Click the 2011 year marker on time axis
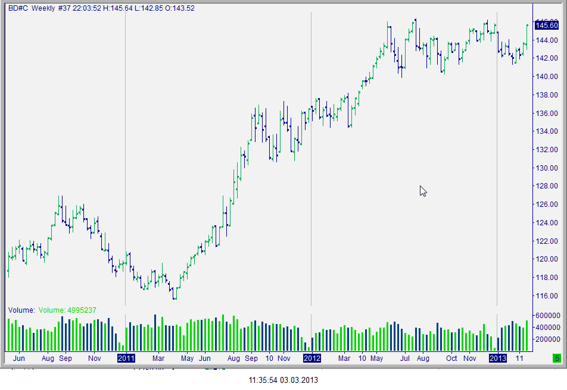This screenshot has height=390, width=567. (126, 358)
